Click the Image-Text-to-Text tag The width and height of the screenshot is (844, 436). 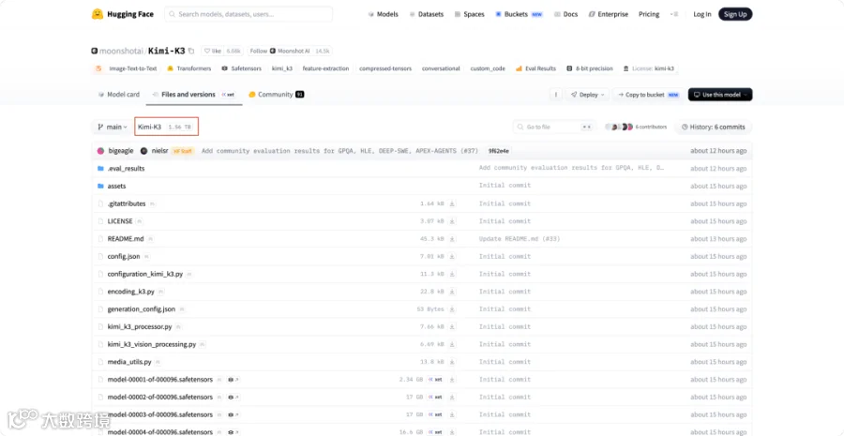tap(127, 68)
